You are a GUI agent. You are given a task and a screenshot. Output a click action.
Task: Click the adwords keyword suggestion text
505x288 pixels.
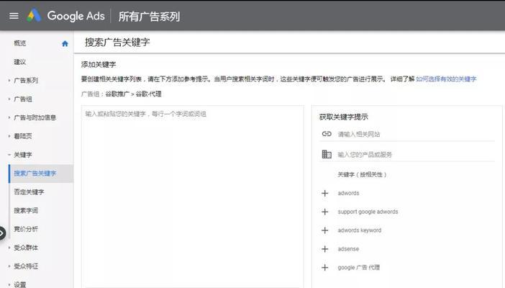(360, 230)
